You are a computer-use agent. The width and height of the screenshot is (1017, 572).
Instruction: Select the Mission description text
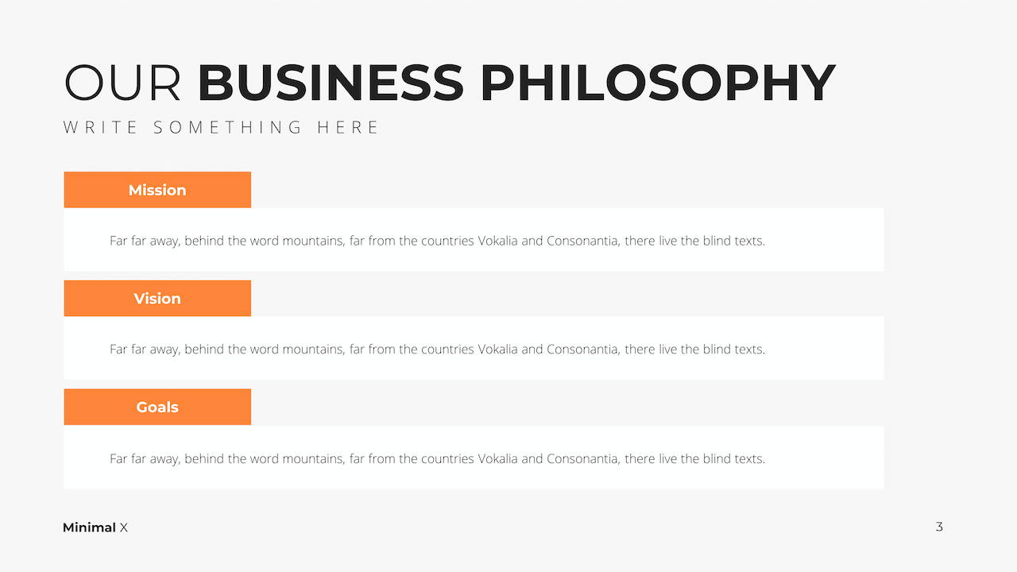click(x=437, y=241)
